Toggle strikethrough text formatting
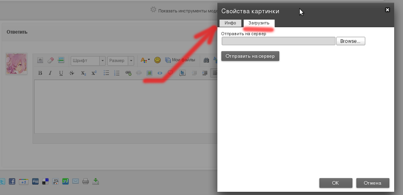The image size is (403, 195). click(72, 73)
